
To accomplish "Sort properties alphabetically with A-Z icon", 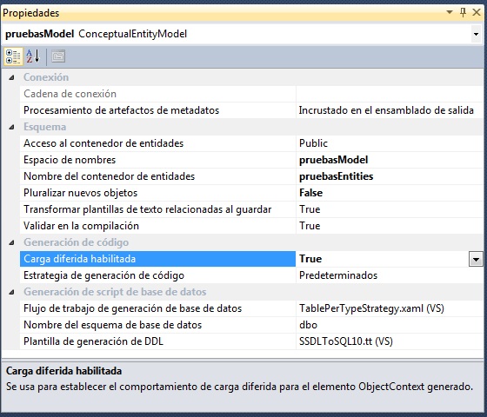I will click(x=33, y=56).
